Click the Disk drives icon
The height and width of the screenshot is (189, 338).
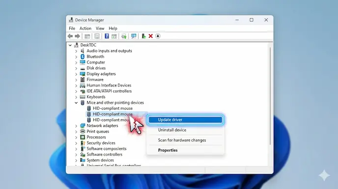pos(83,68)
